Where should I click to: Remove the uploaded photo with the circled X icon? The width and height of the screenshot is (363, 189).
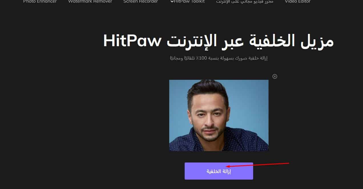[275, 76]
